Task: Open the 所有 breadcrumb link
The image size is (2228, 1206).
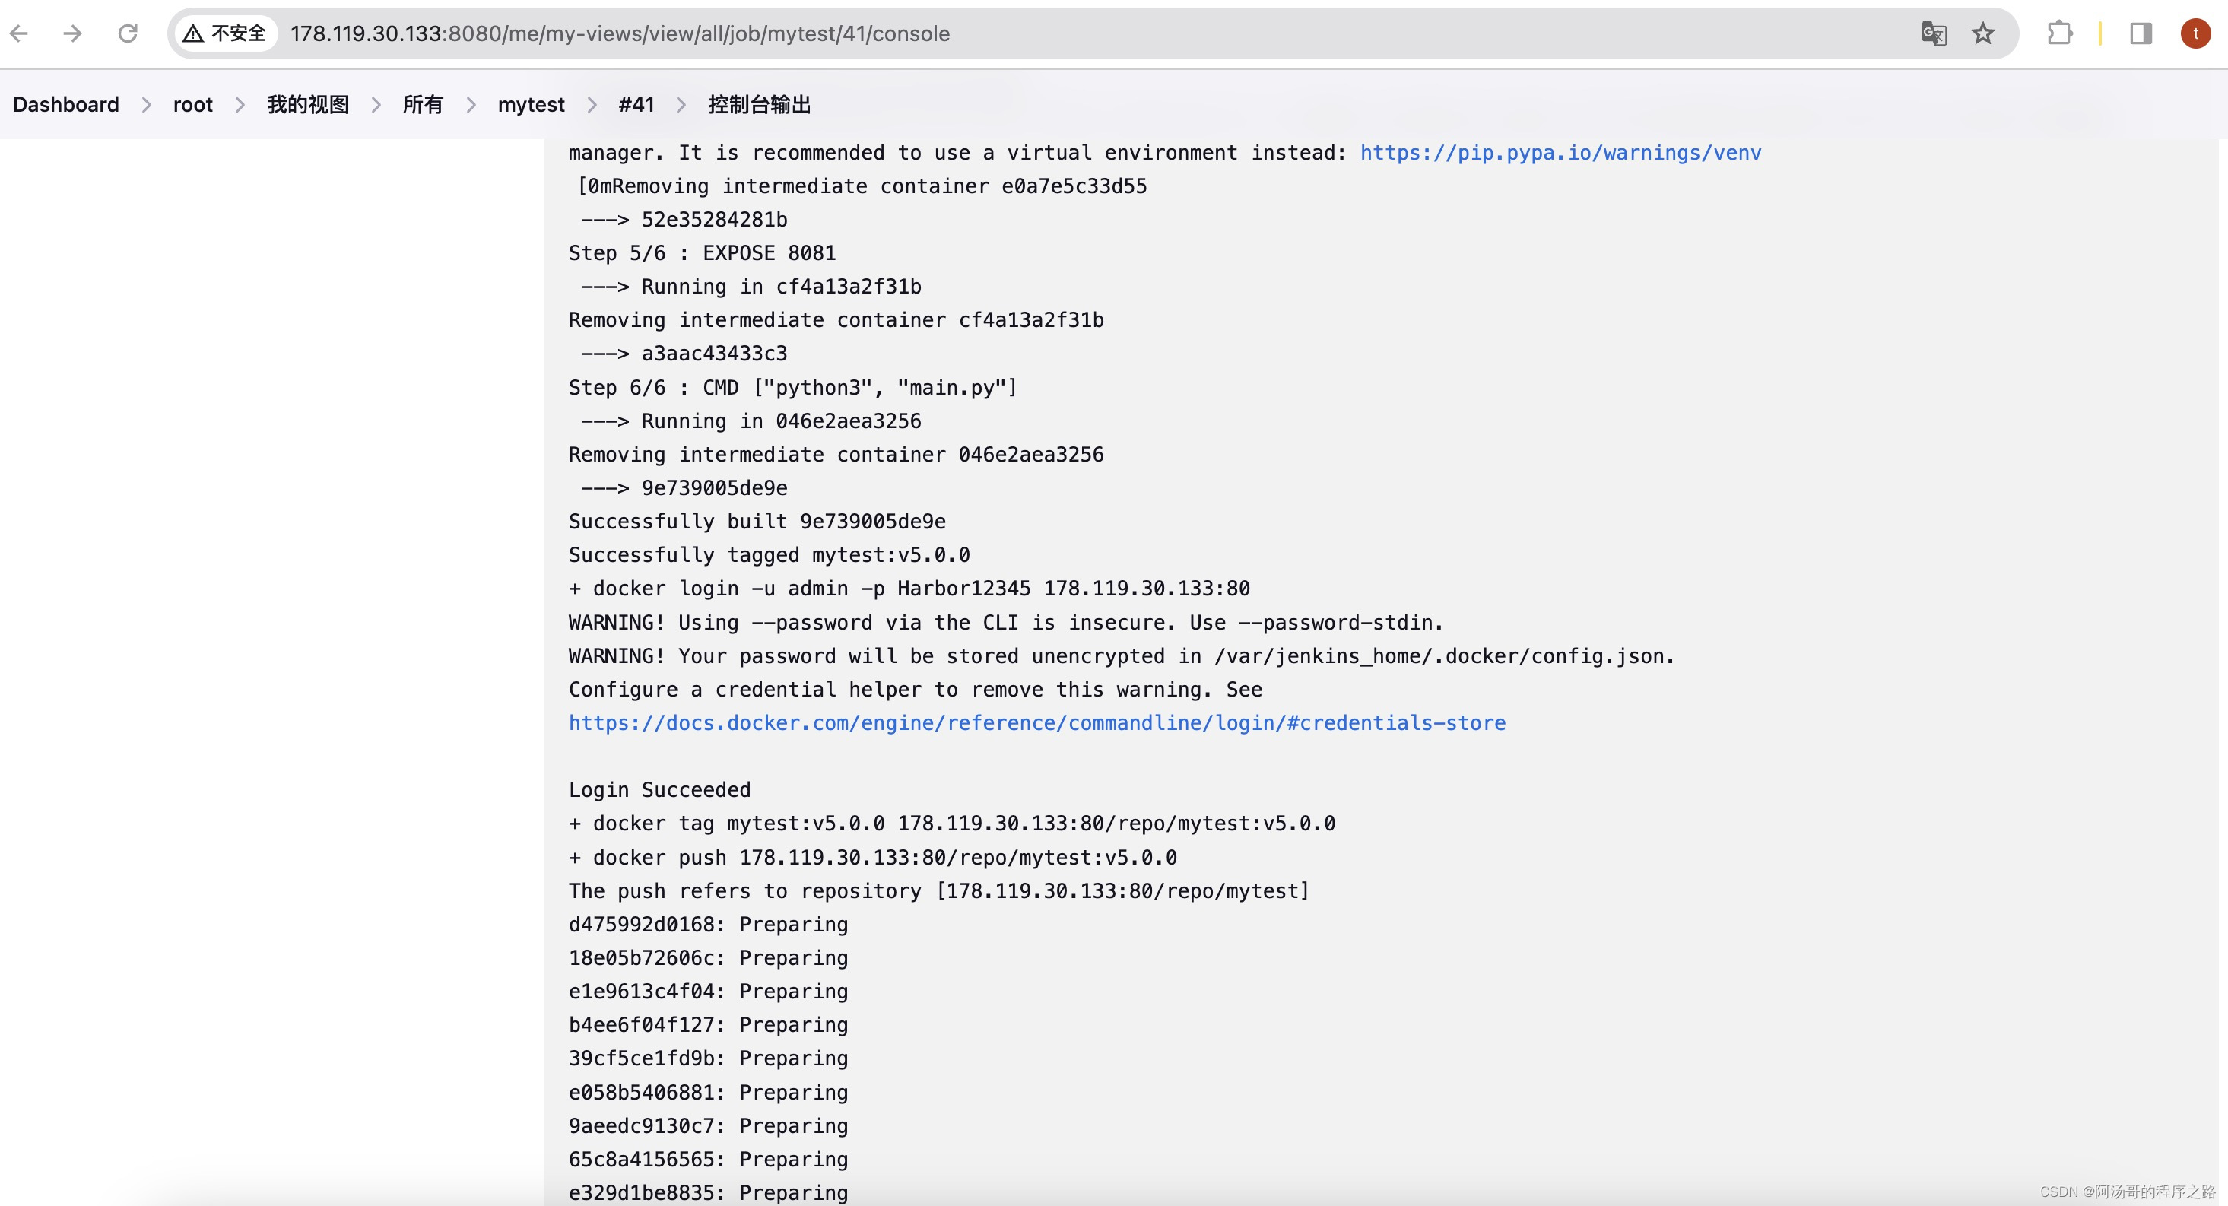Action: tap(423, 105)
